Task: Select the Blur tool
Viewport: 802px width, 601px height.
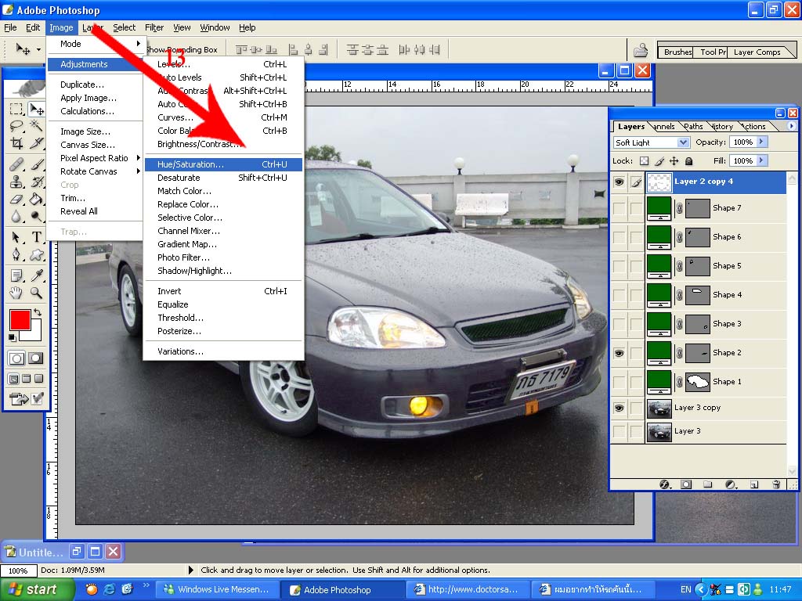Action: pyautogui.click(x=17, y=217)
